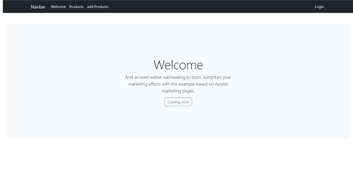Go to the Products page link
Image resolution: width=353 pixels, height=177 pixels.
pyautogui.click(x=76, y=7)
